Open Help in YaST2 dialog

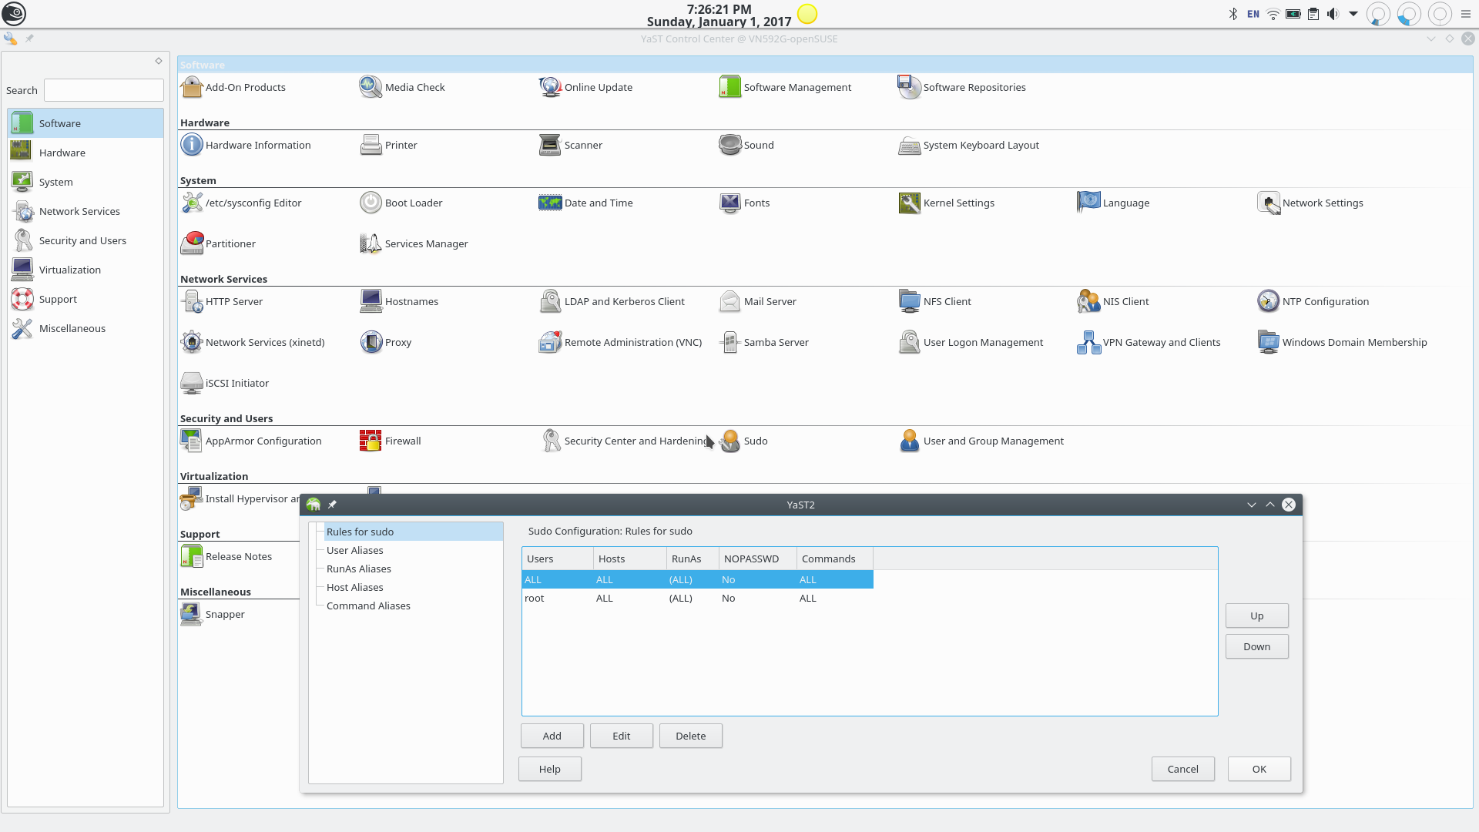549,769
